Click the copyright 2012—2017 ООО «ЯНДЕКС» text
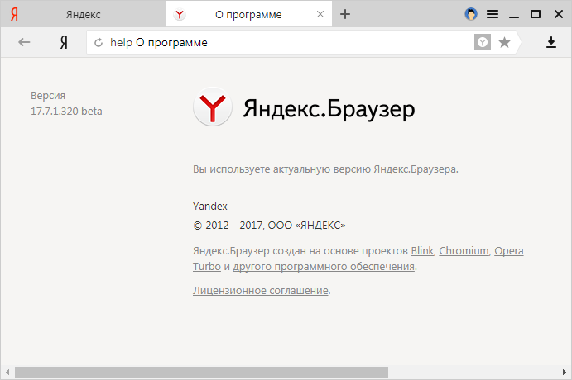572x380 pixels. coord(269,226)
